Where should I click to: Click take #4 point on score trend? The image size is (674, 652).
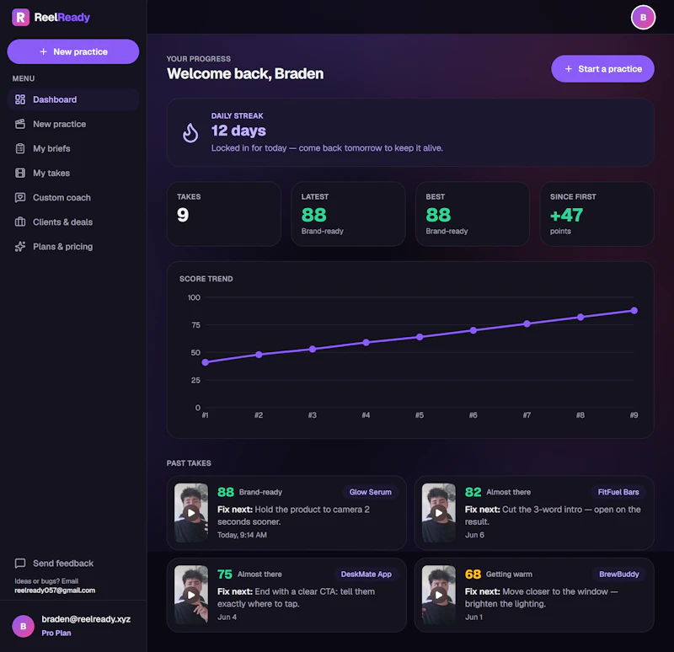point(366,343)
